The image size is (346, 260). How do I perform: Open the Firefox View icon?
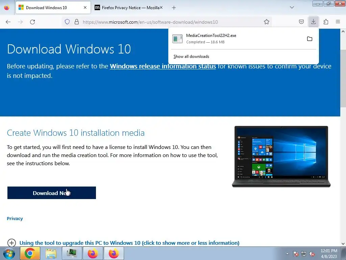click(7, 7)
